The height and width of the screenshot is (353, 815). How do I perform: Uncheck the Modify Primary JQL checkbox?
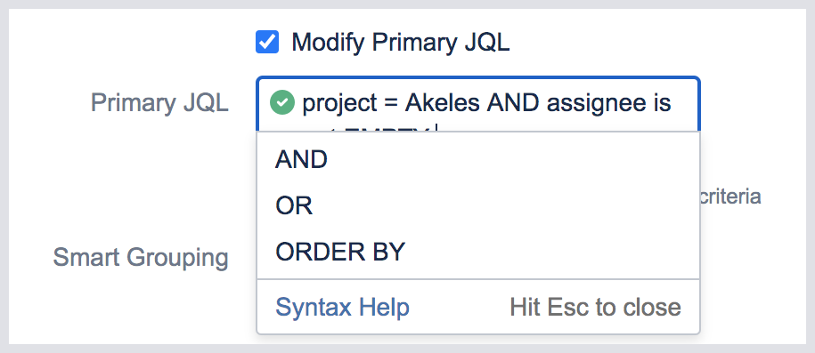(267, 42)
